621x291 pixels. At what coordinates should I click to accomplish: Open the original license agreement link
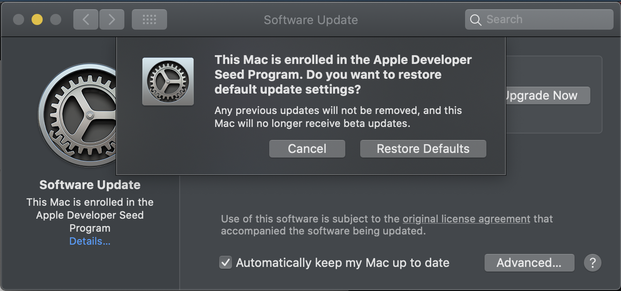466,219
